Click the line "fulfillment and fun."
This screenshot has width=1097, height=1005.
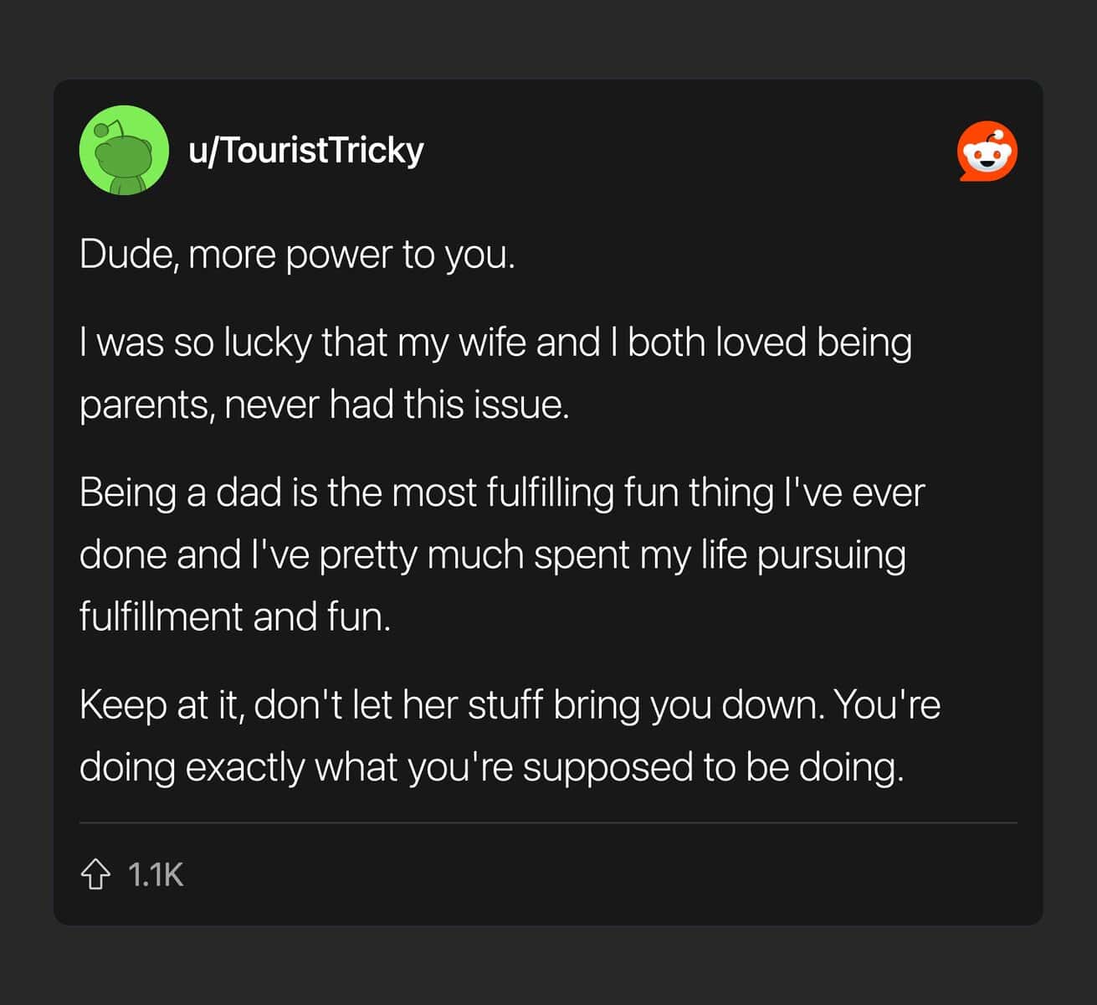click(235, 617)
